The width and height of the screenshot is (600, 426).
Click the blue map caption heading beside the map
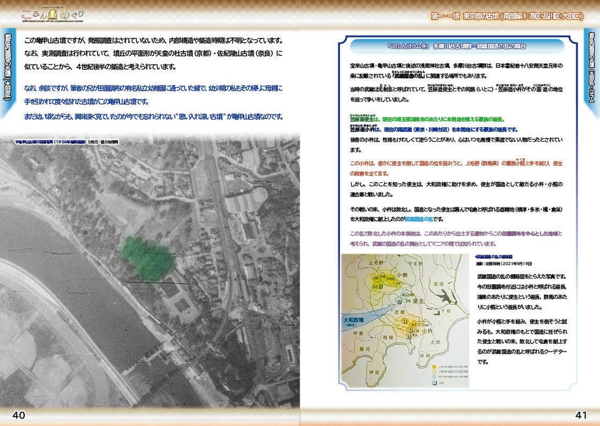493,257
